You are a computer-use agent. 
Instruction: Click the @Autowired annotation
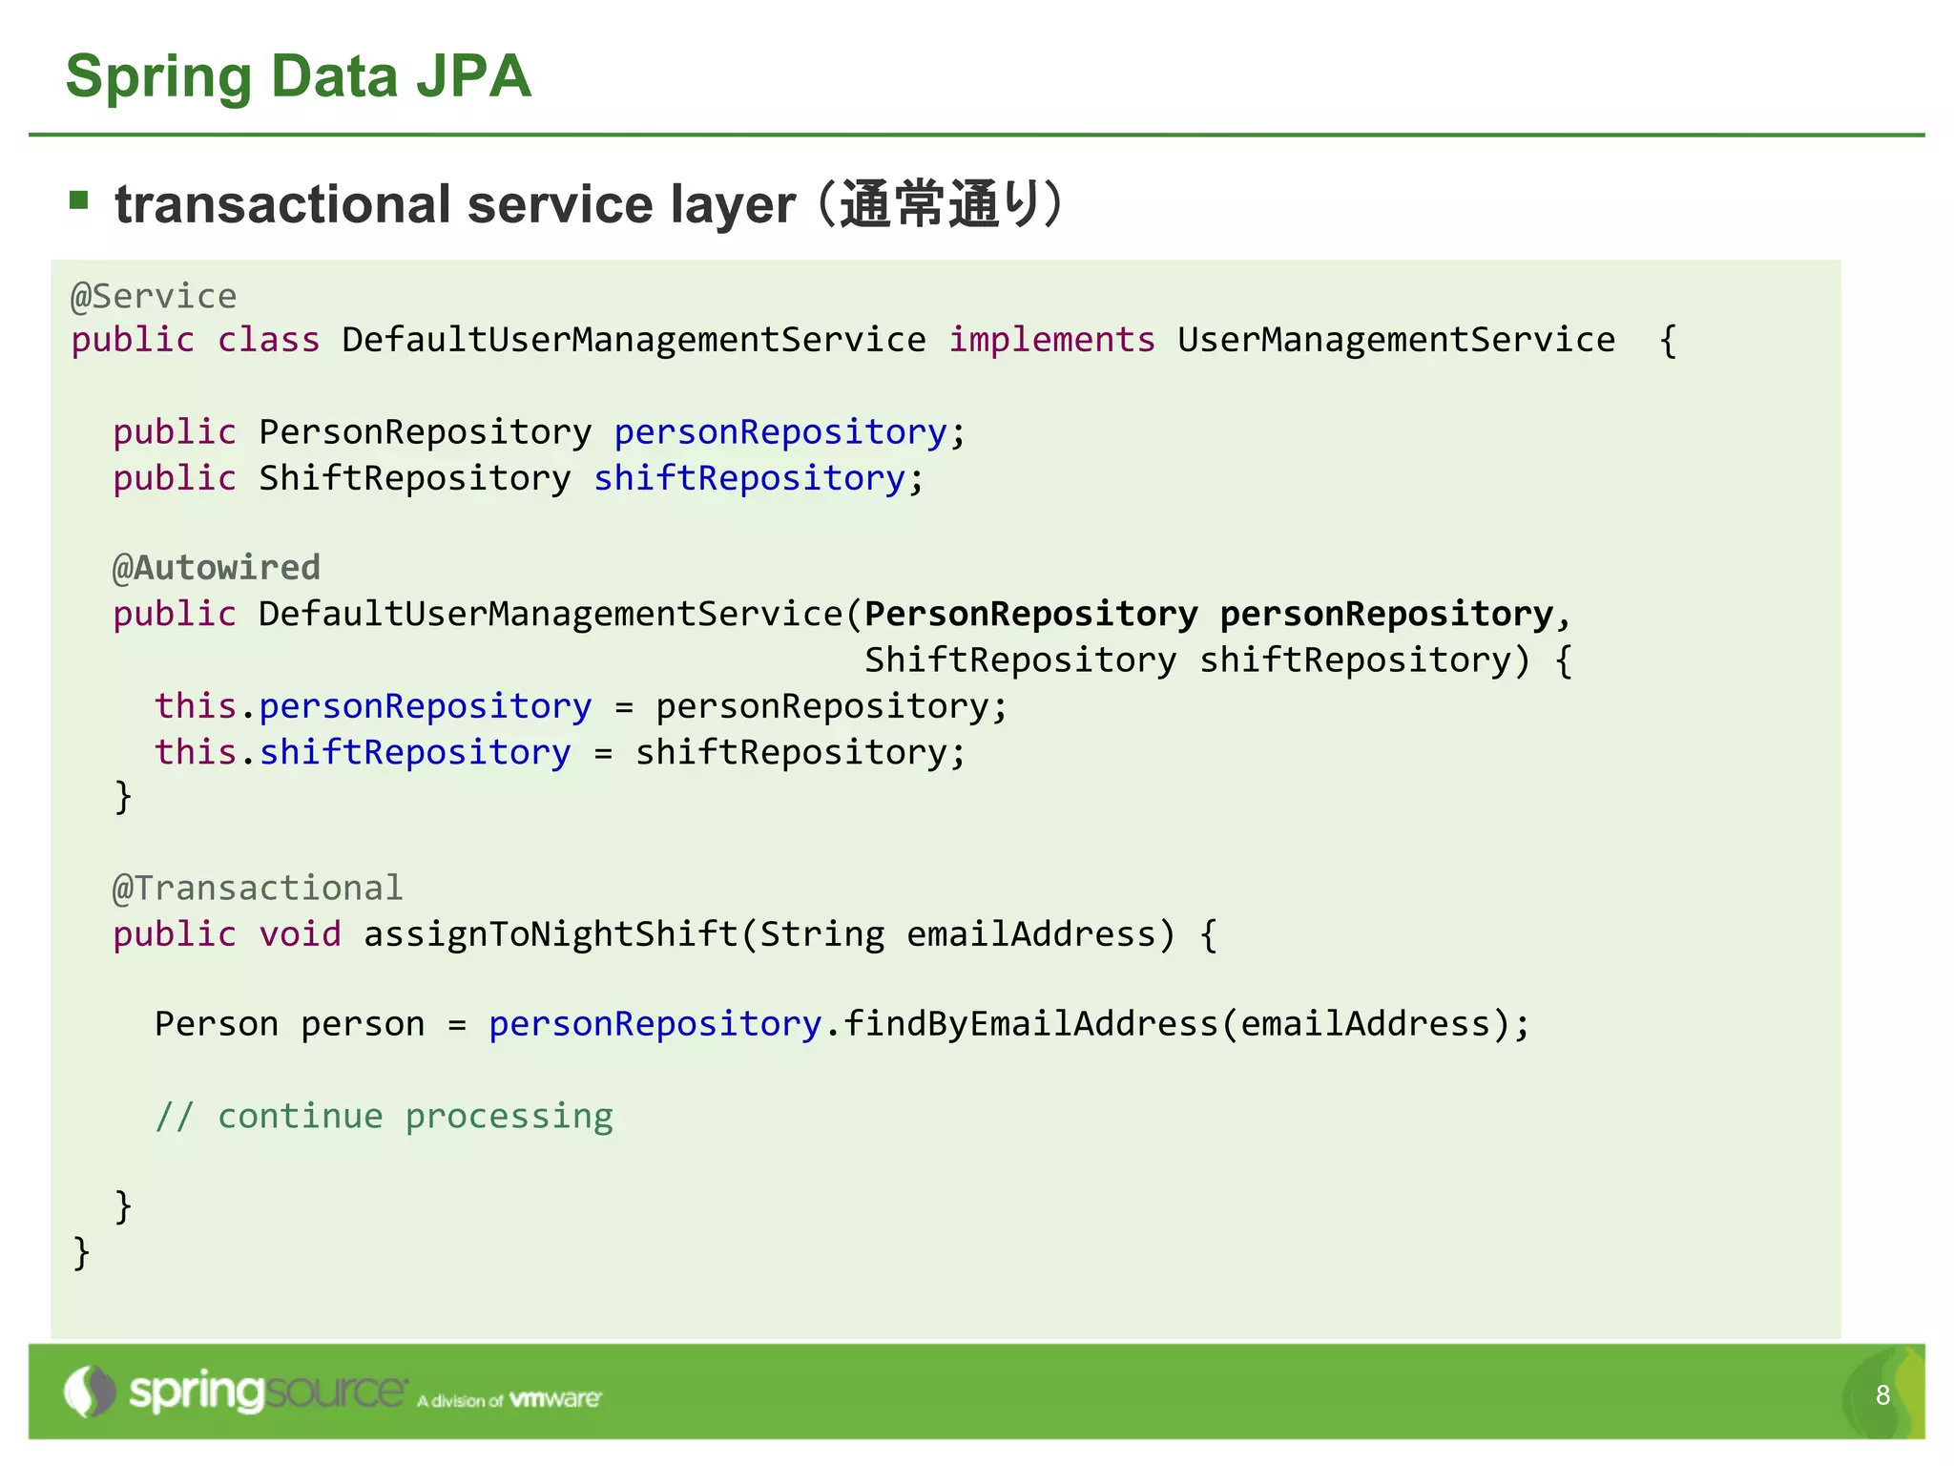[x=217, y=568]
